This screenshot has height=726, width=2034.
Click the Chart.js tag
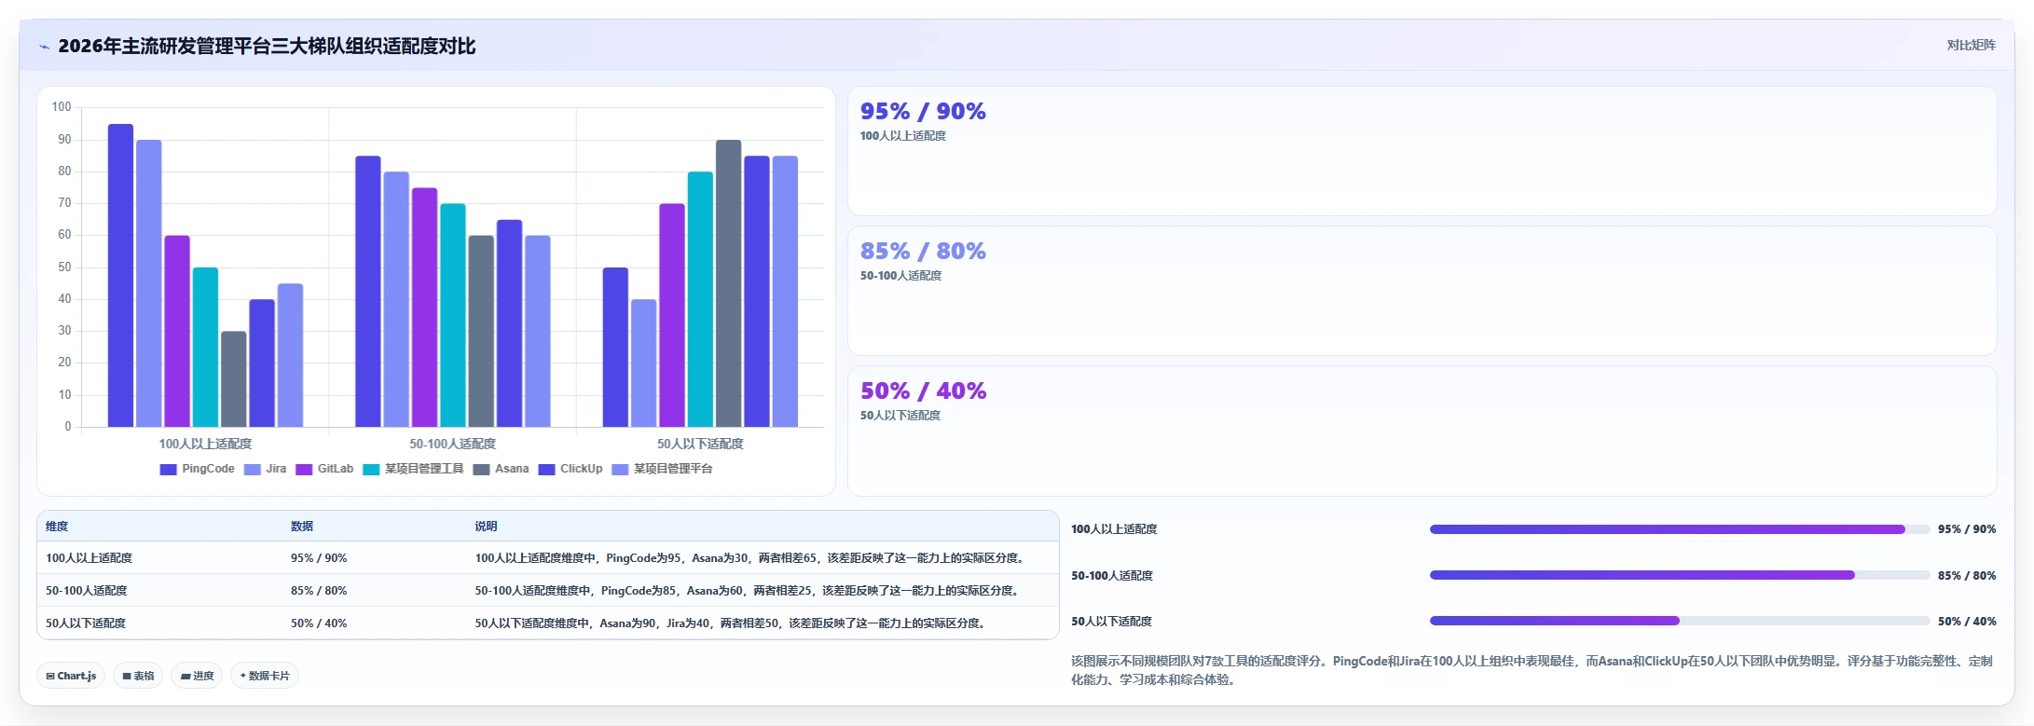point(71,676)
